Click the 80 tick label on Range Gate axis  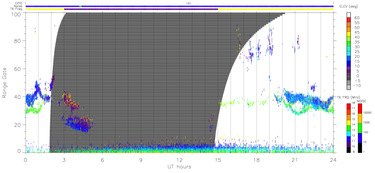coord(18,41)
